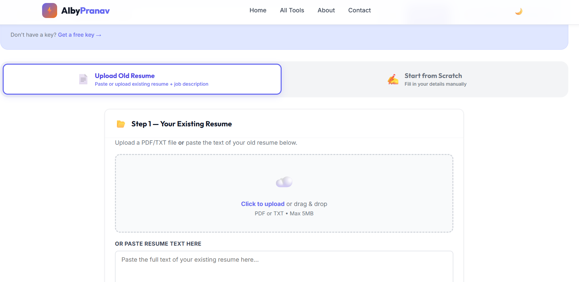Screen dimensions: 579x282
Task: Click the 'Upload a PDF/TXT file or paste' instruction text
Action: pyautogui.click(x=206, y=143)
